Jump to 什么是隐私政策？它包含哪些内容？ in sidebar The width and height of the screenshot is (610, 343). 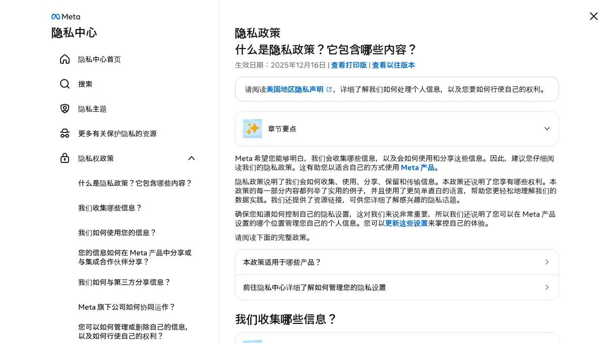[x=135, y=183]
